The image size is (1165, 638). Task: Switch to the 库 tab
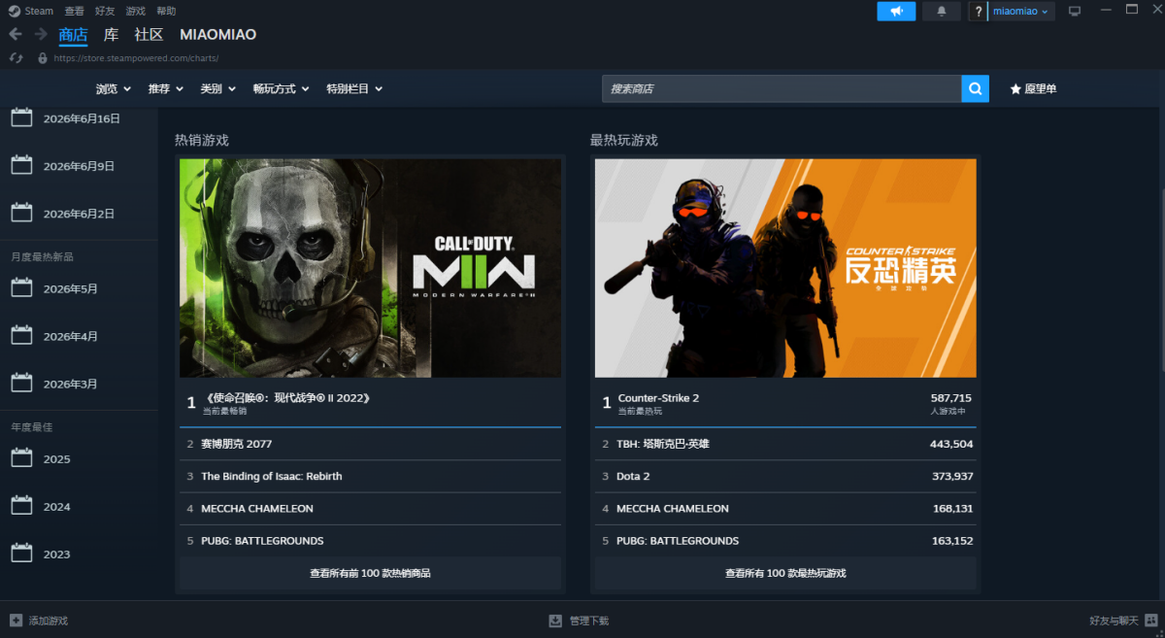[111, 35]
